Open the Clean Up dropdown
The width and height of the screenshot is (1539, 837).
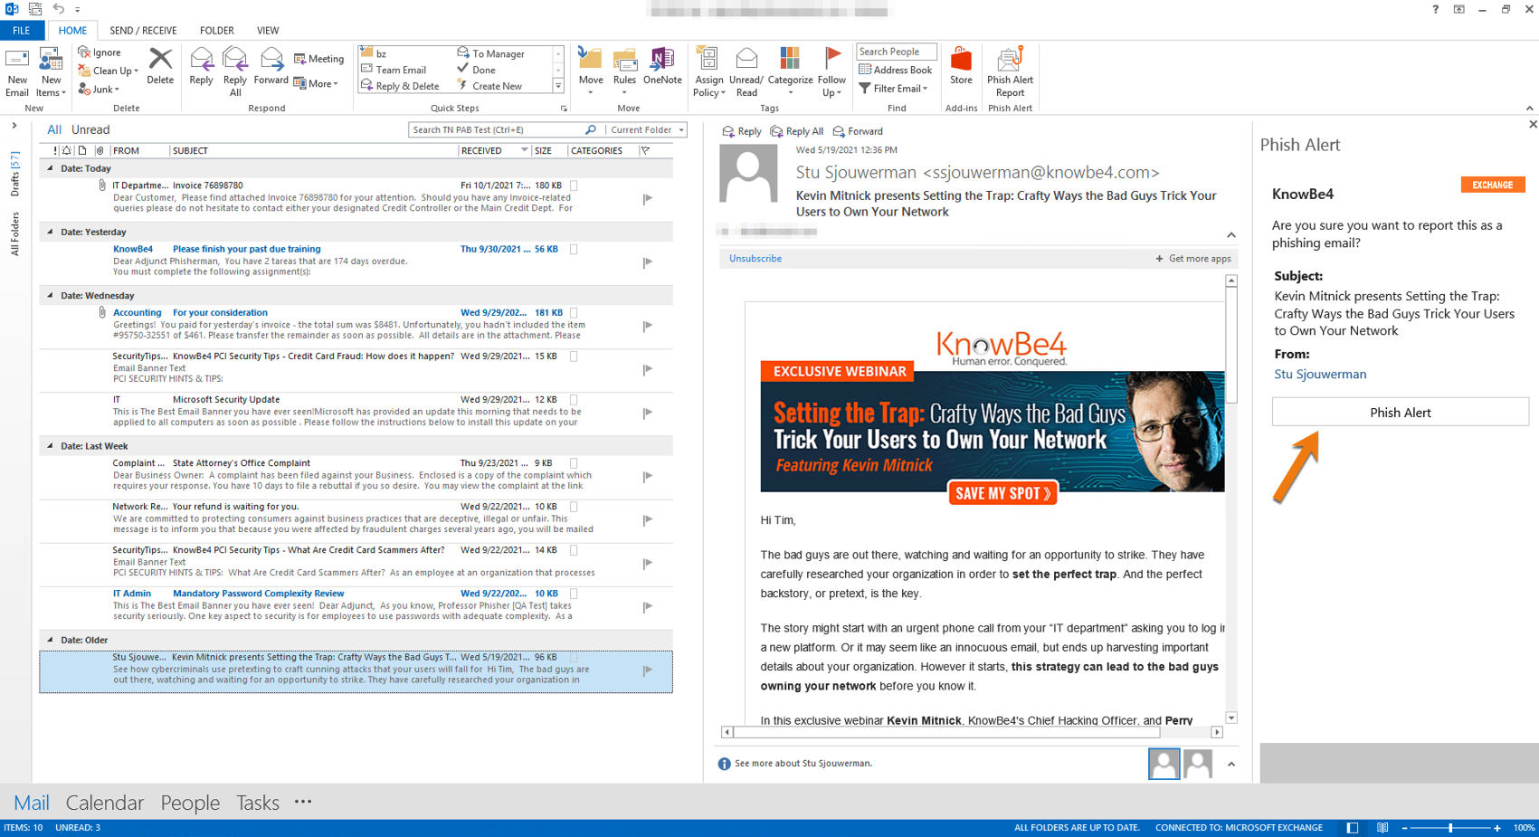(x=109, y=71)
